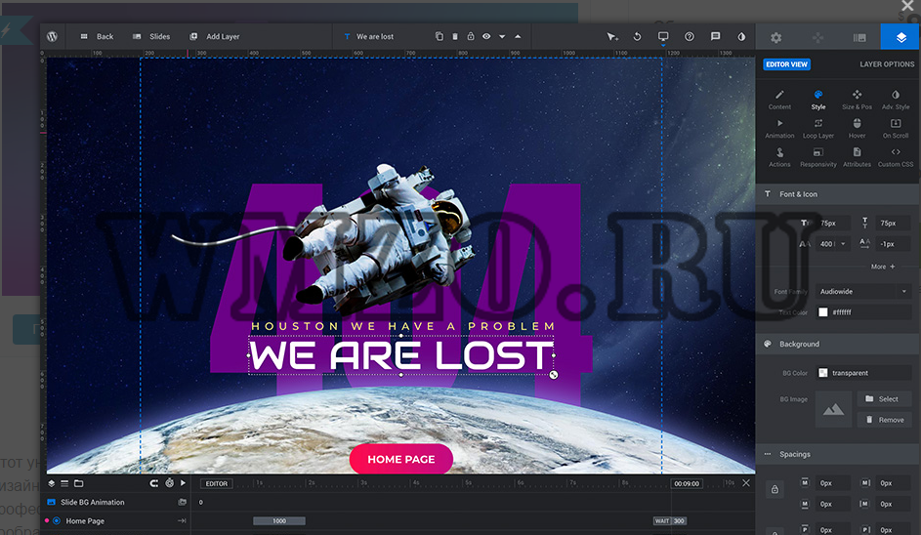Click the Editor View button
The height and width of the screenshot is (535, 921).
coord(786,64)
